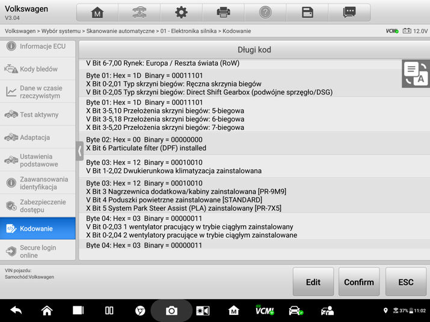Select Dwukierunkowa klimatyzacja zainstalowana row
The height and width of the screenshot is (322, 430).
(174, 171)
